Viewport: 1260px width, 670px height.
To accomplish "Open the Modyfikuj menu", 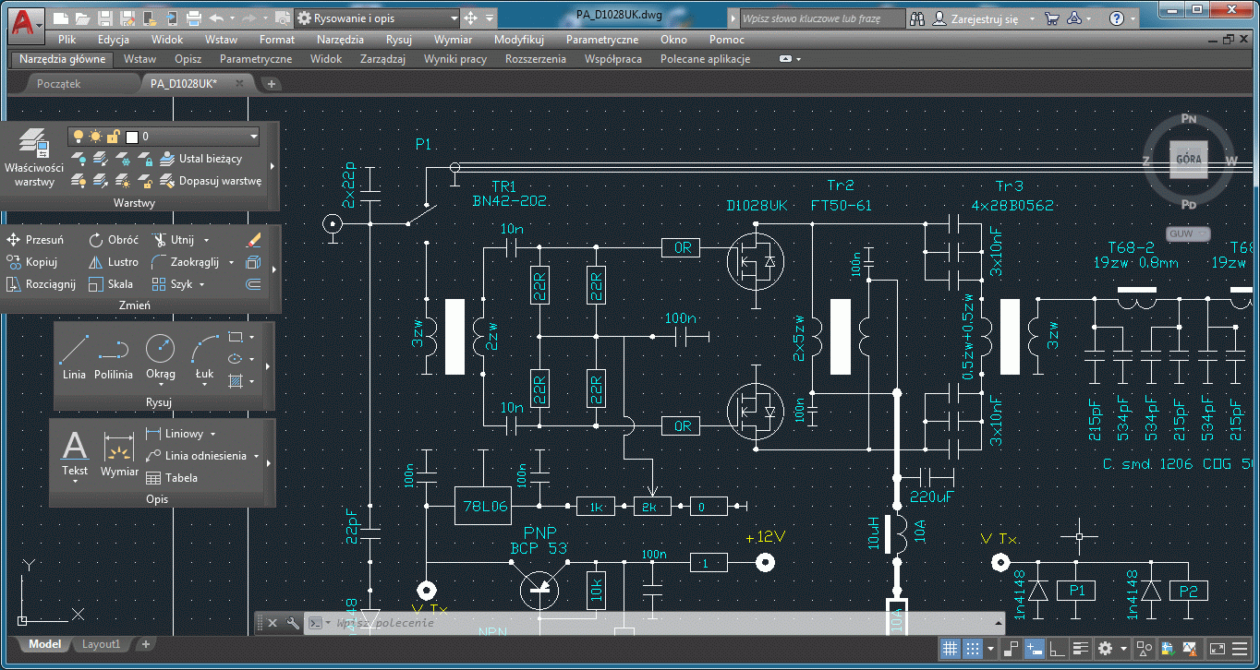I will [x=518, y=40].
